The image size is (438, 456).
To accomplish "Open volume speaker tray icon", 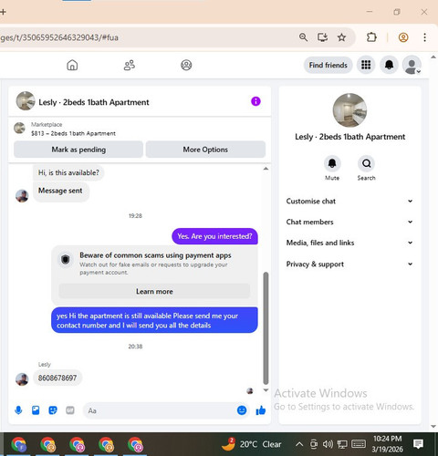I will (328, 444).
